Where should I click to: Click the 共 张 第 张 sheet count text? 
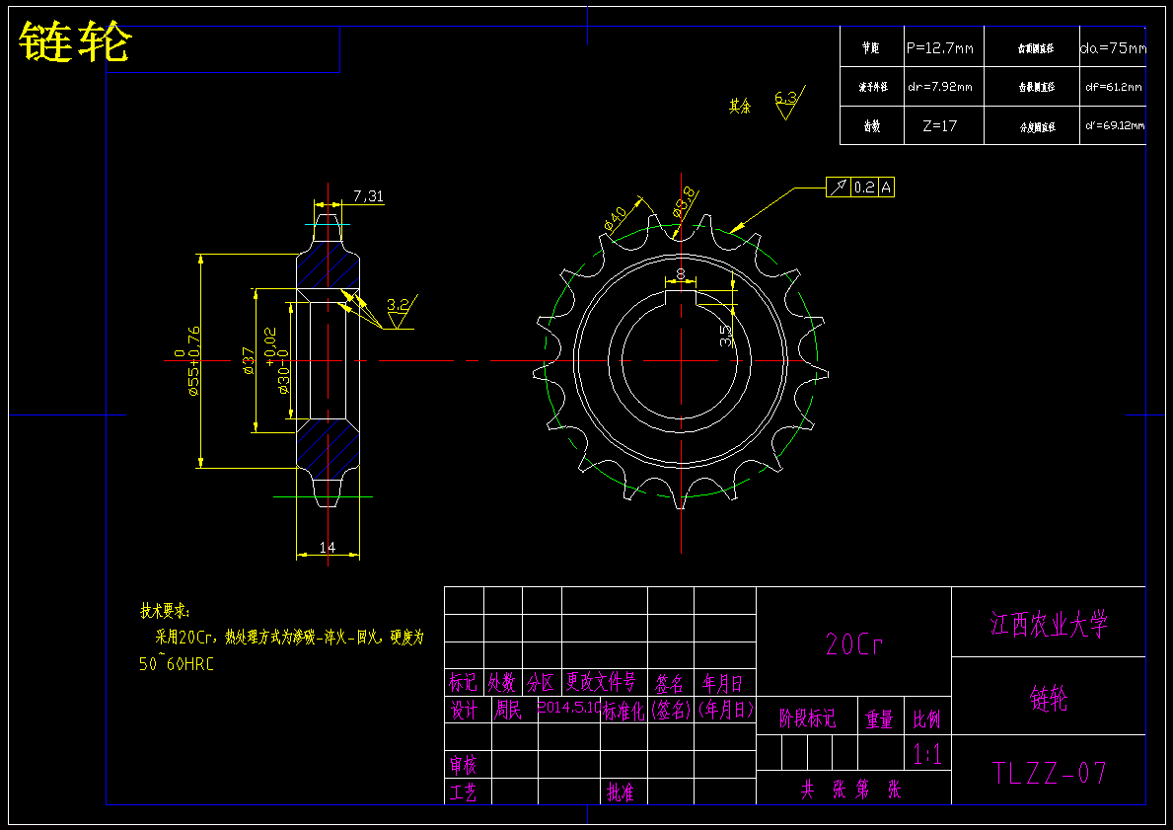pos(851,790)
